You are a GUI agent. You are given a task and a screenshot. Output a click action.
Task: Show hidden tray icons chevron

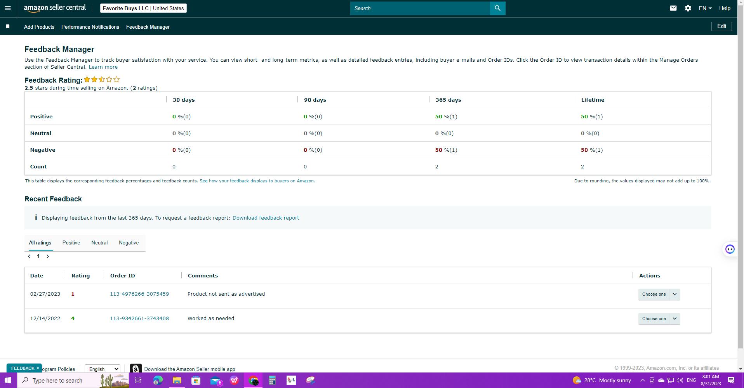click(643, 380)
